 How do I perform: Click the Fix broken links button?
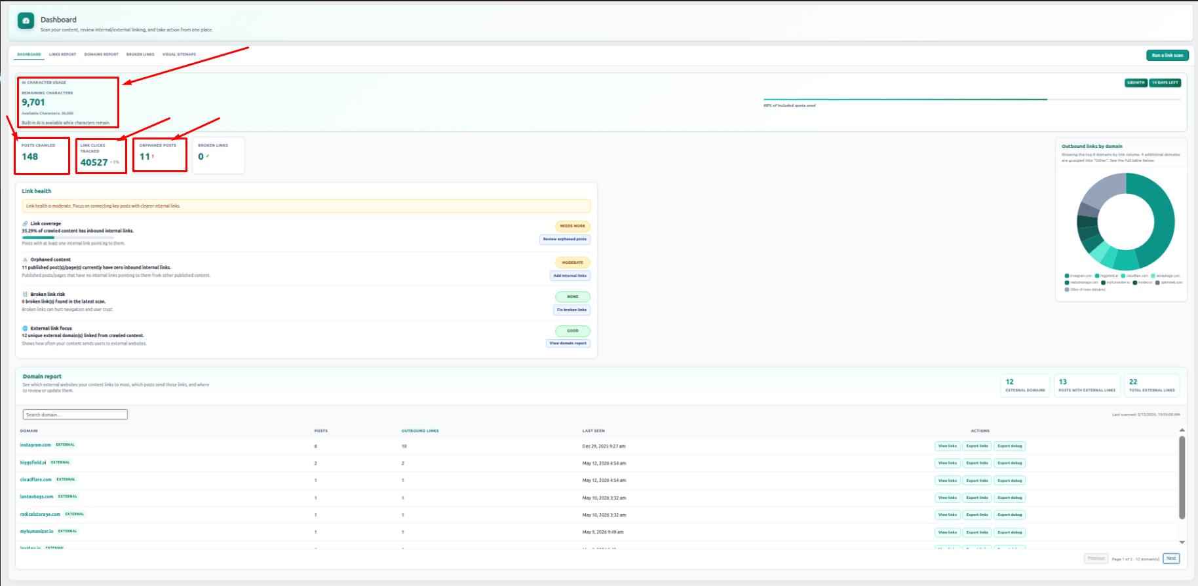pos(572,310)
